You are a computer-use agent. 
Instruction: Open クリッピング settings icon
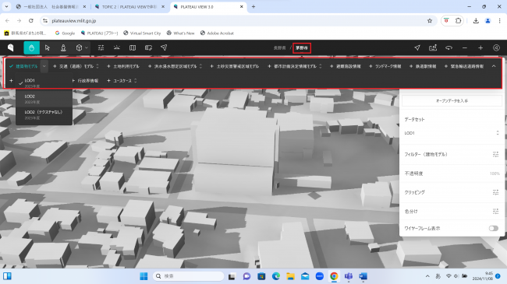[x=495, y=192]
